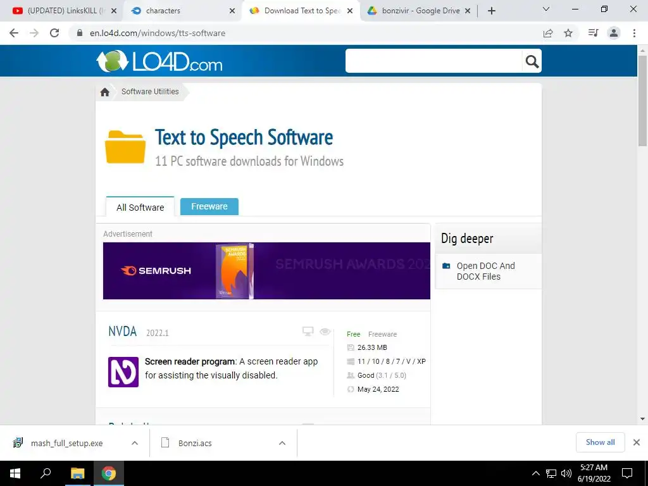Close the Download Text to Speech tab
The image size is (648, 486).
[x=350, y=11]
